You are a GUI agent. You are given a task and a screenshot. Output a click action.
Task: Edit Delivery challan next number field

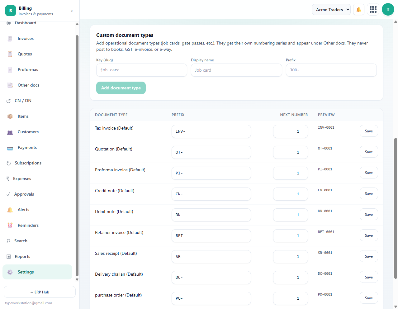pyautogui.click(x=291, y=278)
